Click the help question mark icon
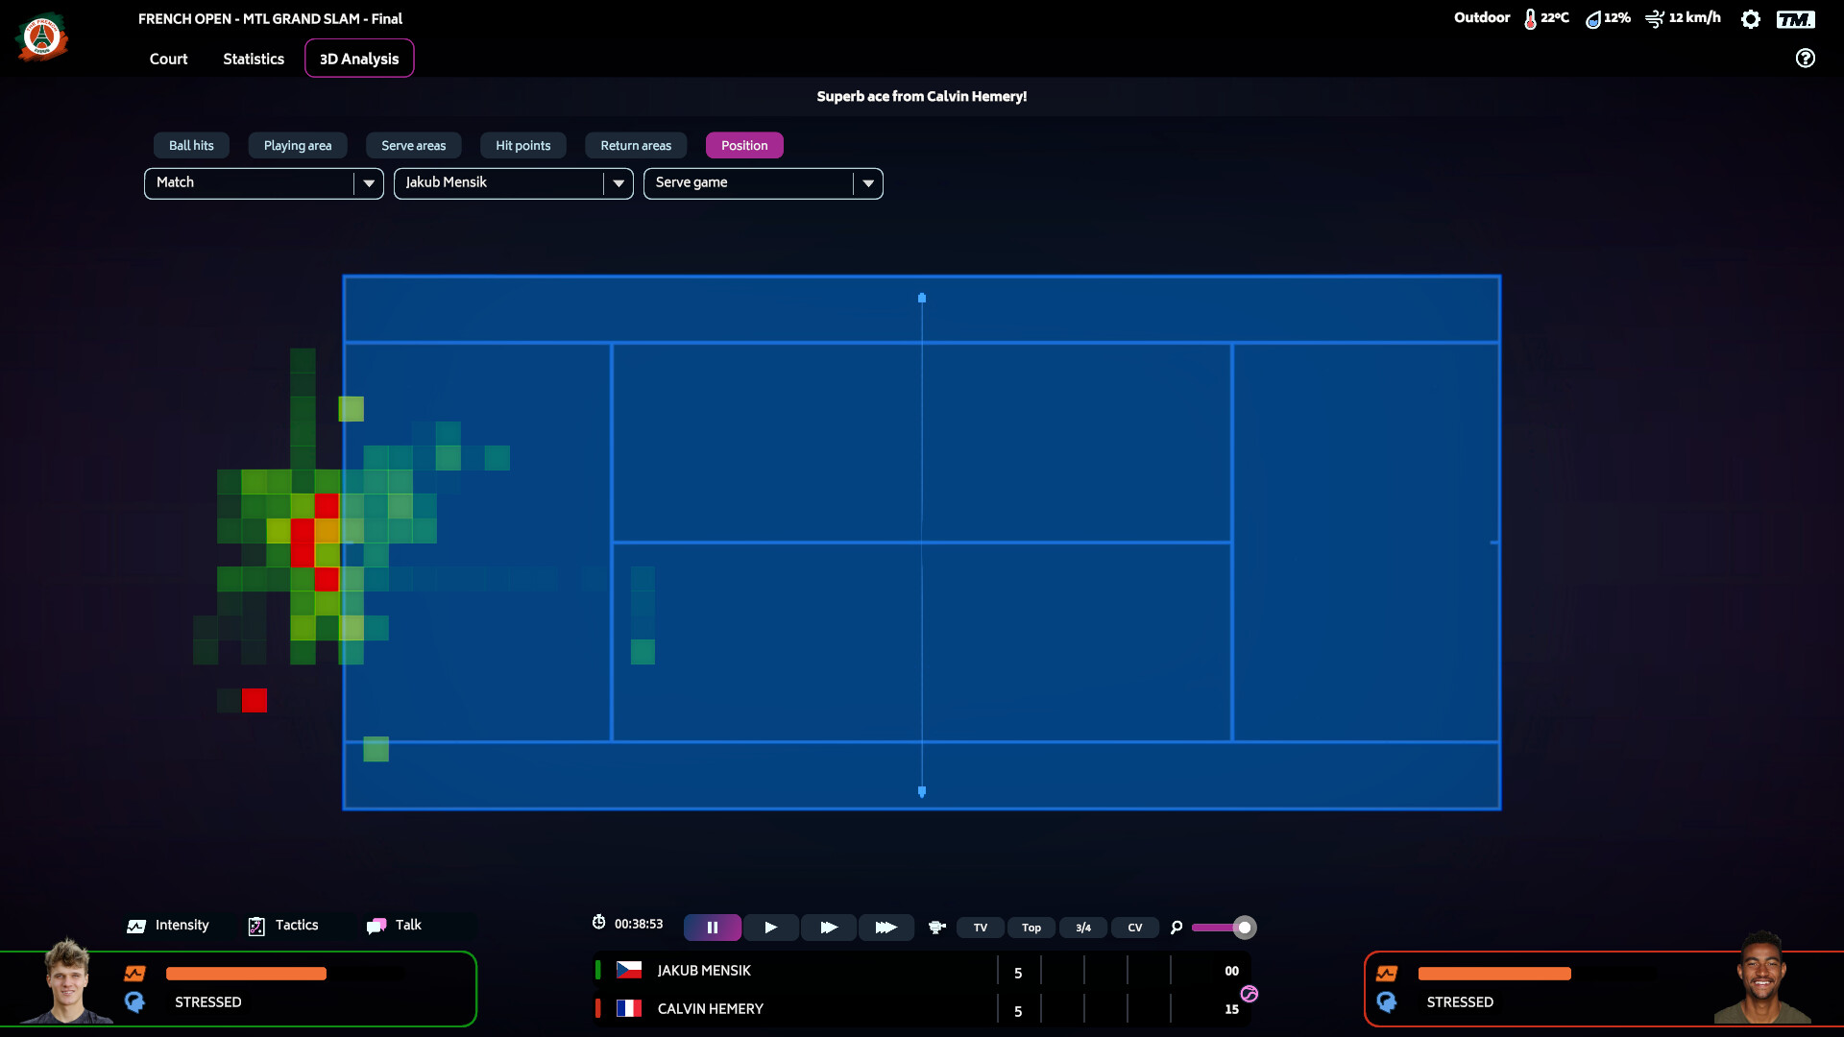This screenshot has height=1037, width=1844. 1806,59
